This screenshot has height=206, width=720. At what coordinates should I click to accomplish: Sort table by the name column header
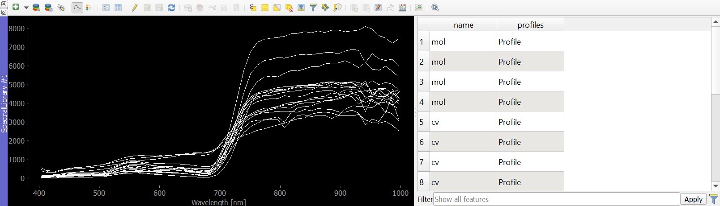(x=463, y=25)
